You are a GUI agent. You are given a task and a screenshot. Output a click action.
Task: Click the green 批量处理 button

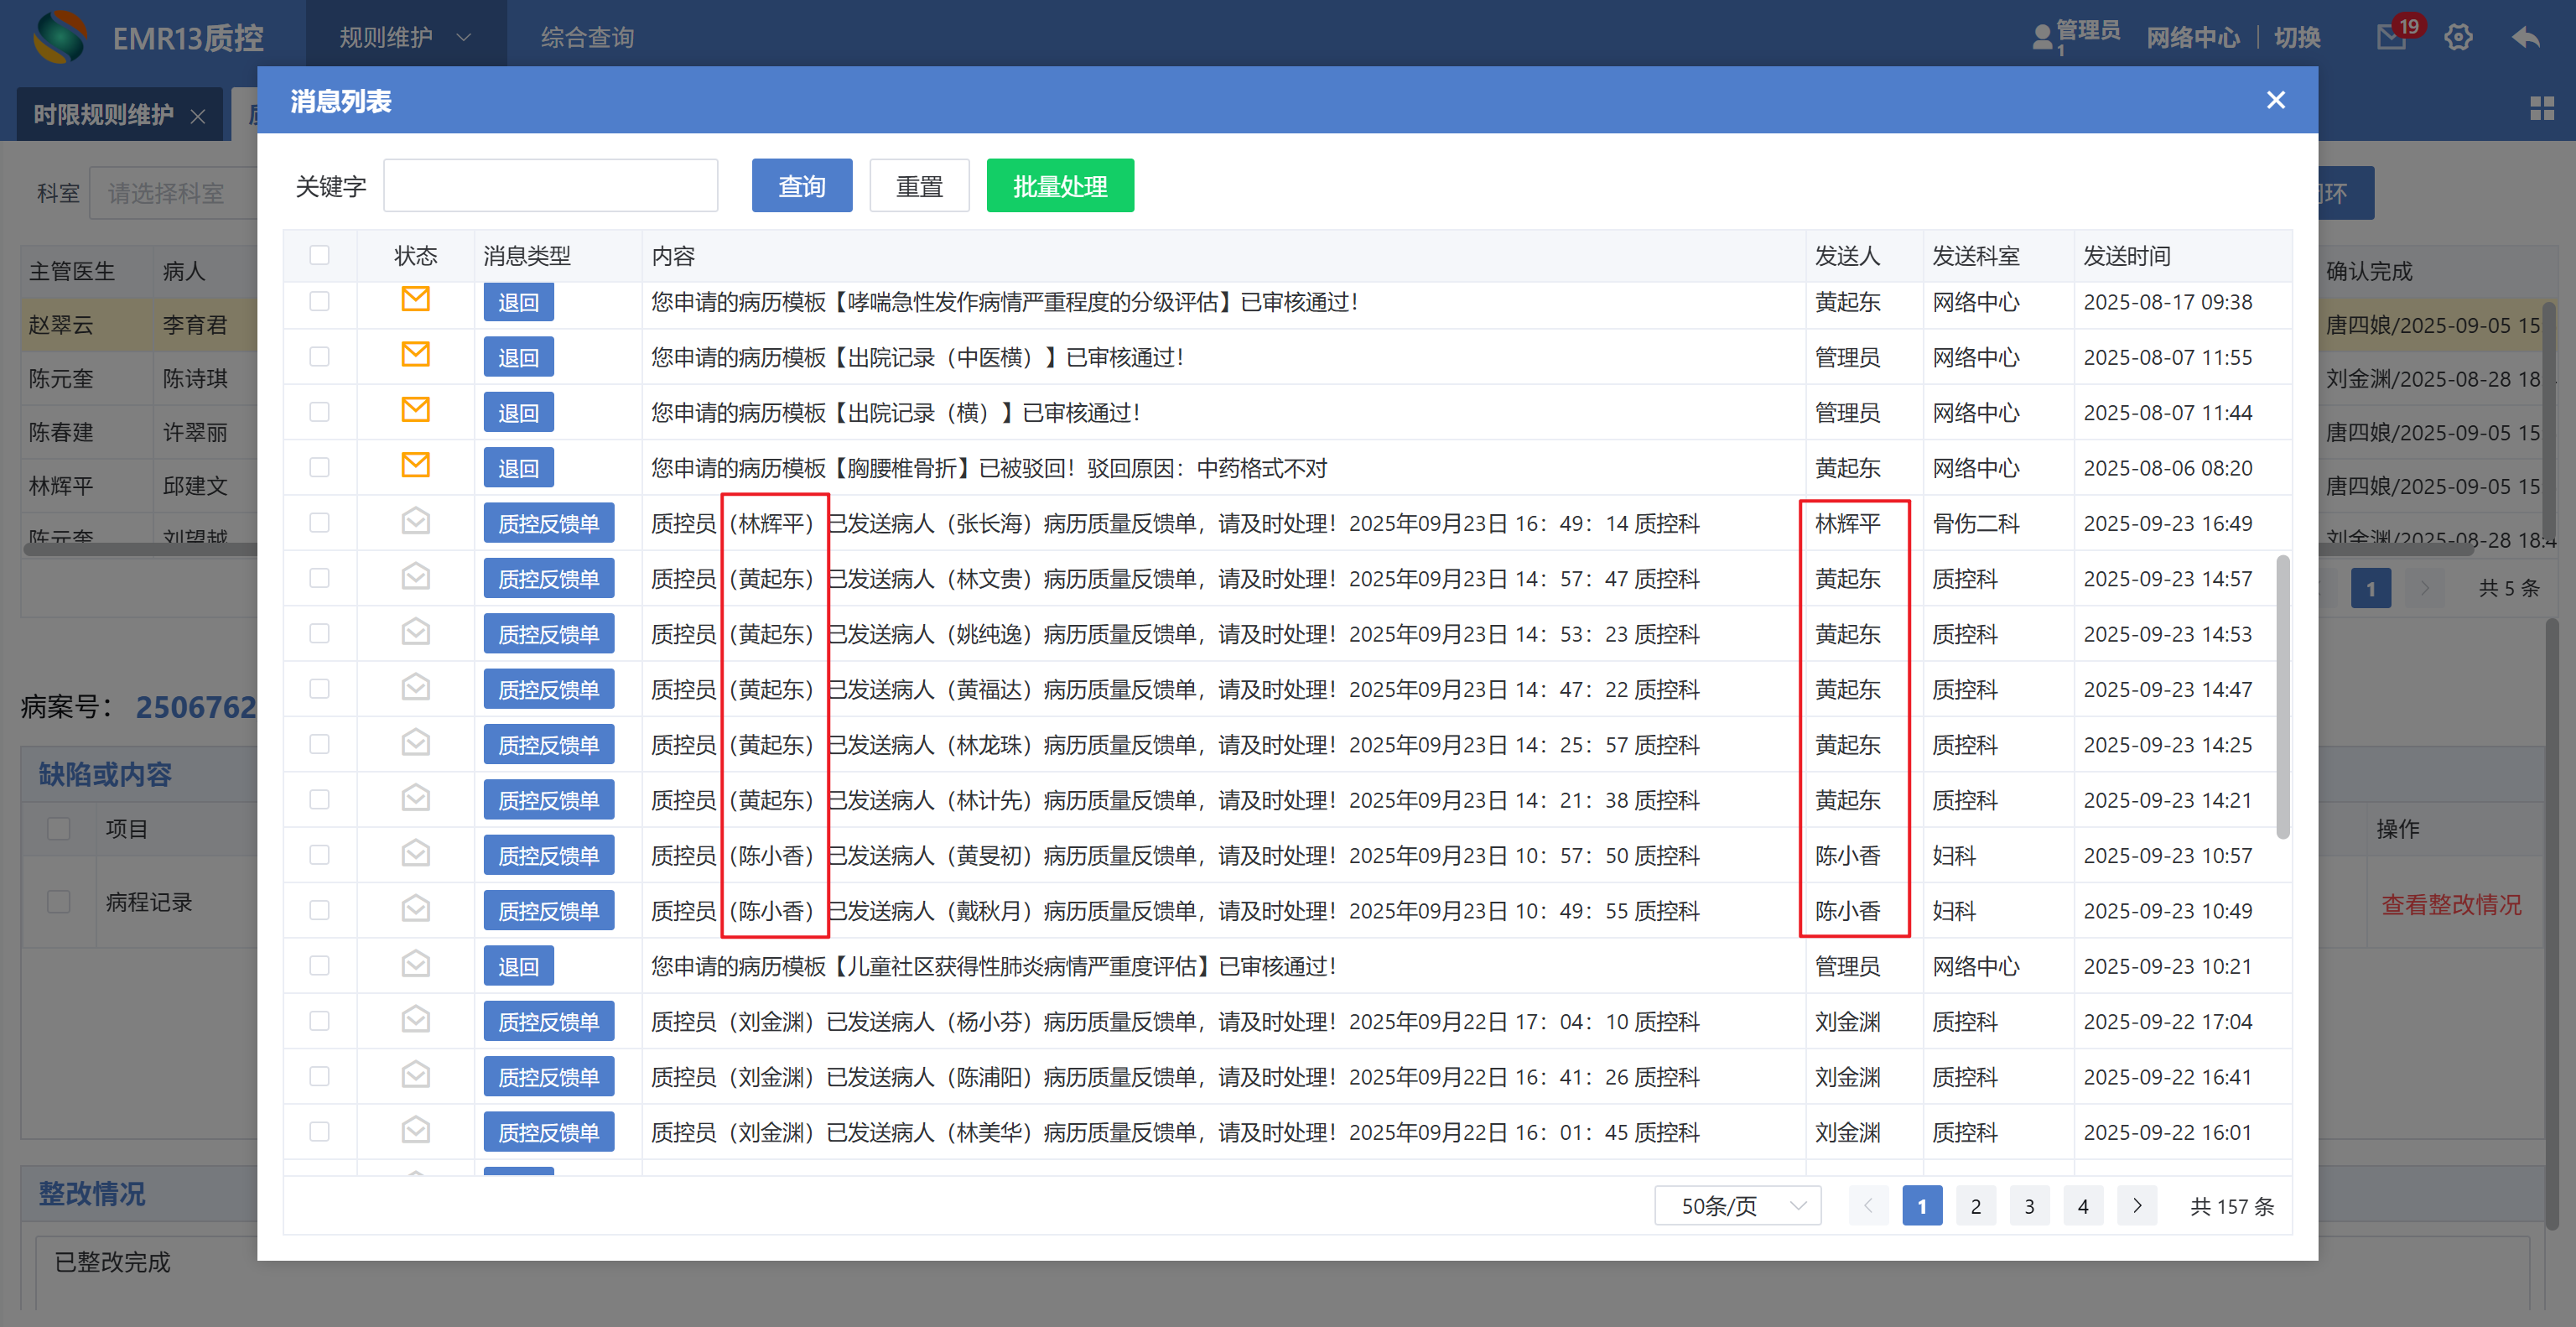point(1060,186)
